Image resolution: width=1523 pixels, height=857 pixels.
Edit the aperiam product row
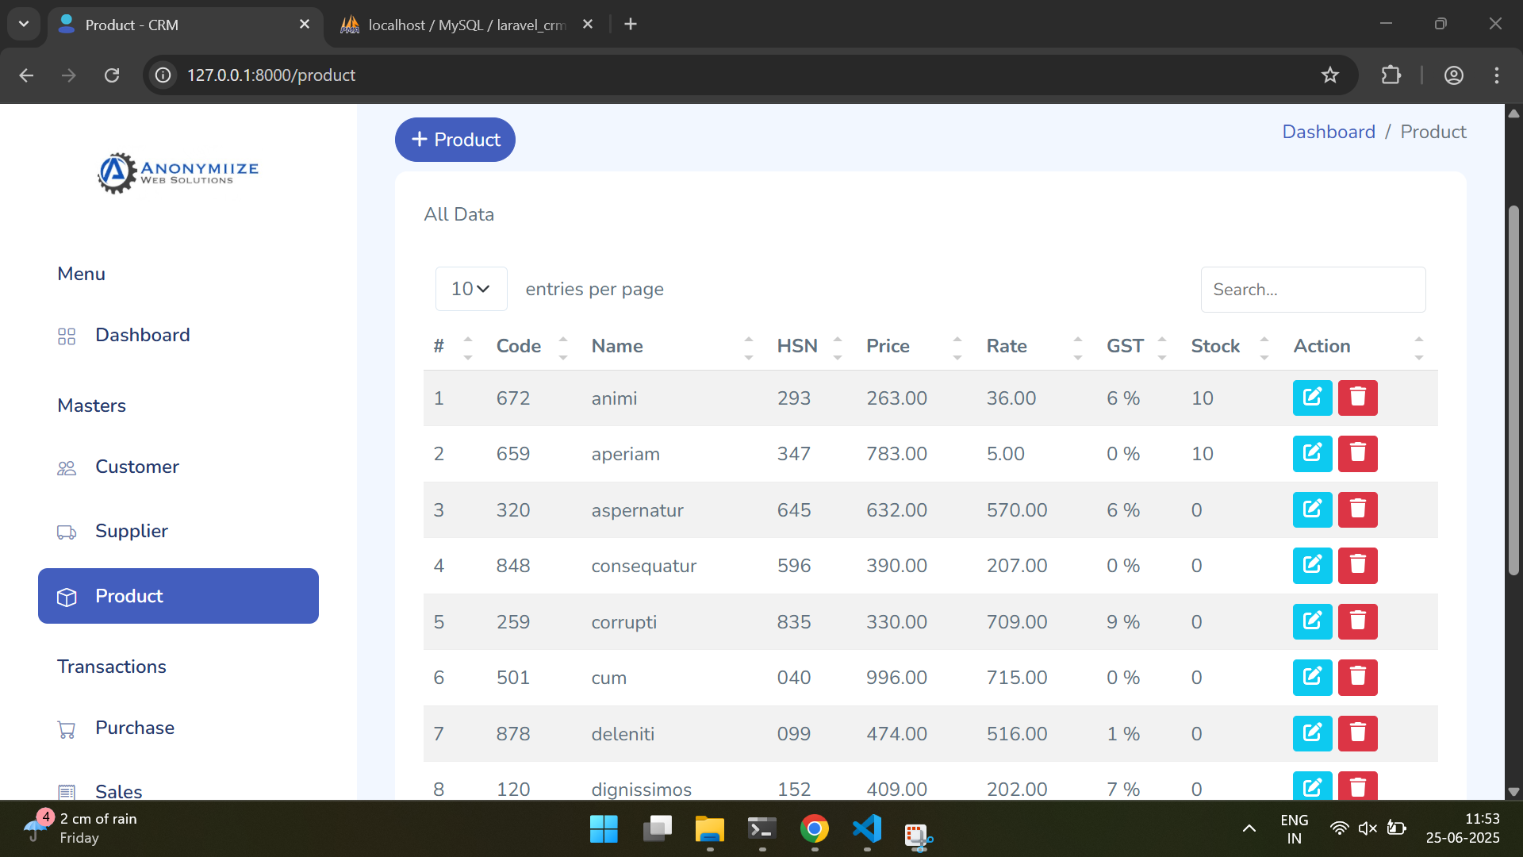1312,453
